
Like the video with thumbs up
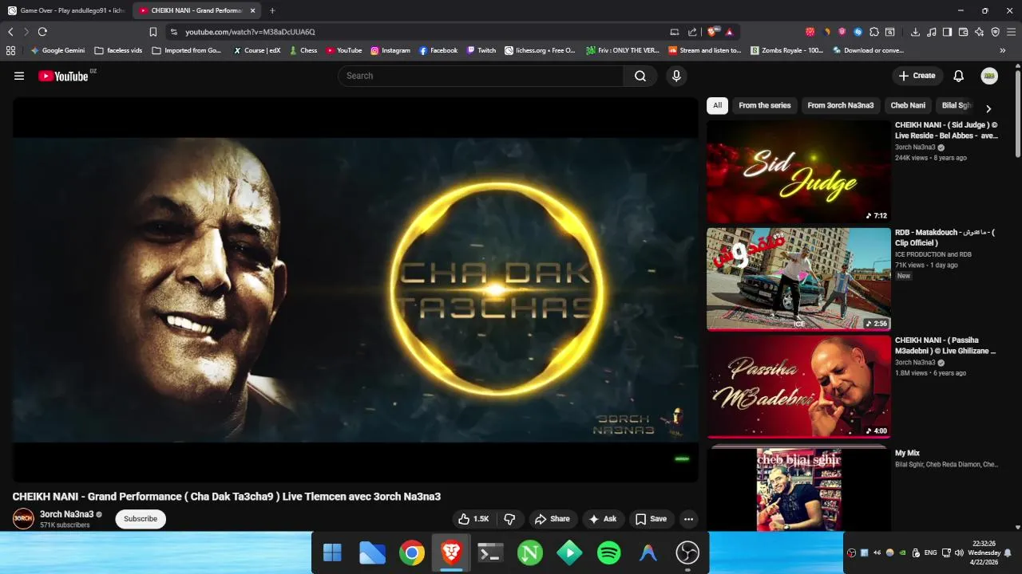tap(473, 519)
